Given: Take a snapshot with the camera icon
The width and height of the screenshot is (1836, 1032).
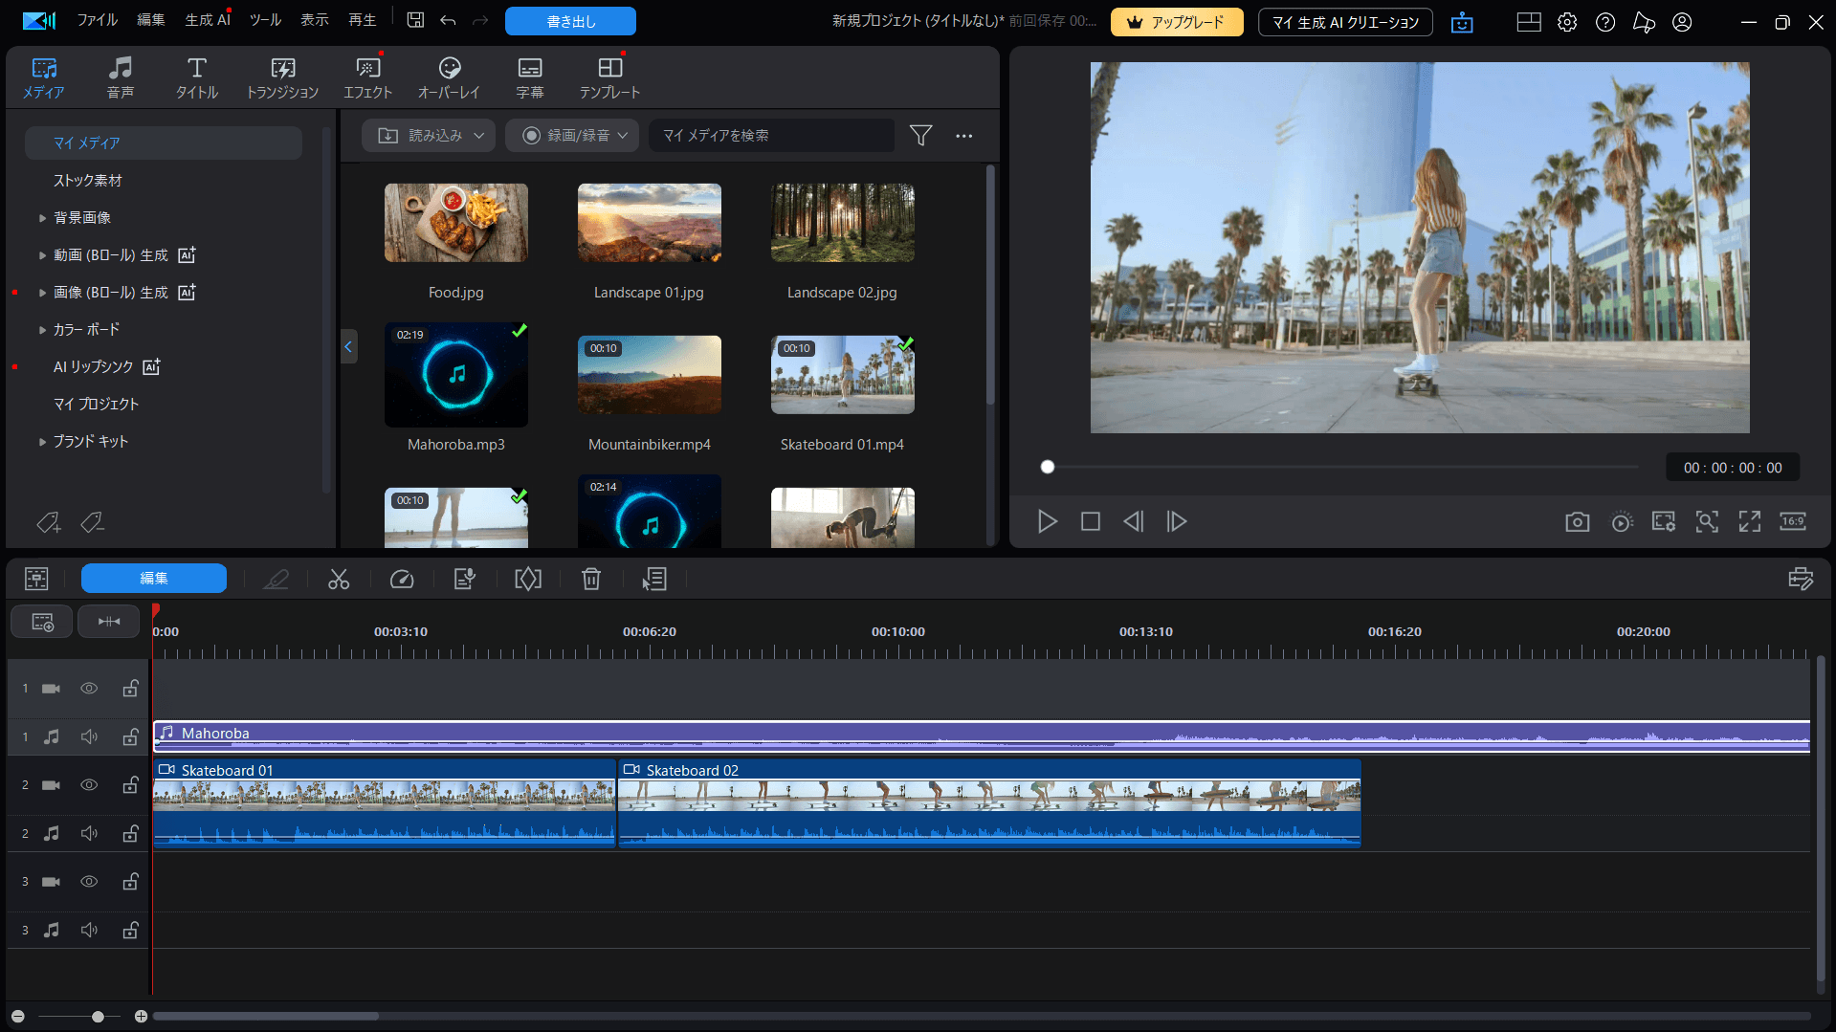Looking at the screenshot, I should (1577, 521).
